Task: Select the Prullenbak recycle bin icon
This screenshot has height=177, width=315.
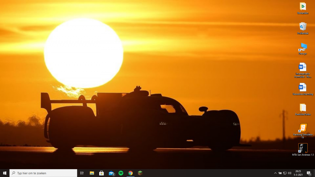Action: [303, 27]
